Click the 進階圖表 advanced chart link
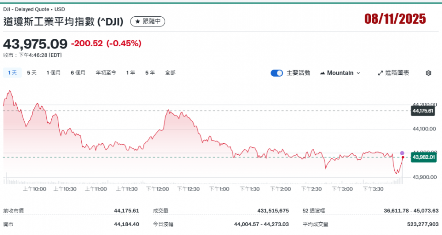The image size is (442, 235). point(397,73)
